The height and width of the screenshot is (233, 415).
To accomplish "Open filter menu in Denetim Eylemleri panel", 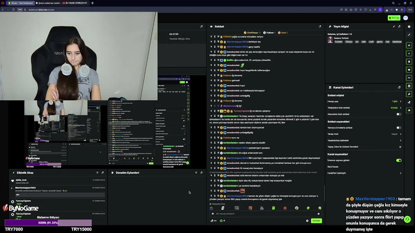I will click(196, 173).
